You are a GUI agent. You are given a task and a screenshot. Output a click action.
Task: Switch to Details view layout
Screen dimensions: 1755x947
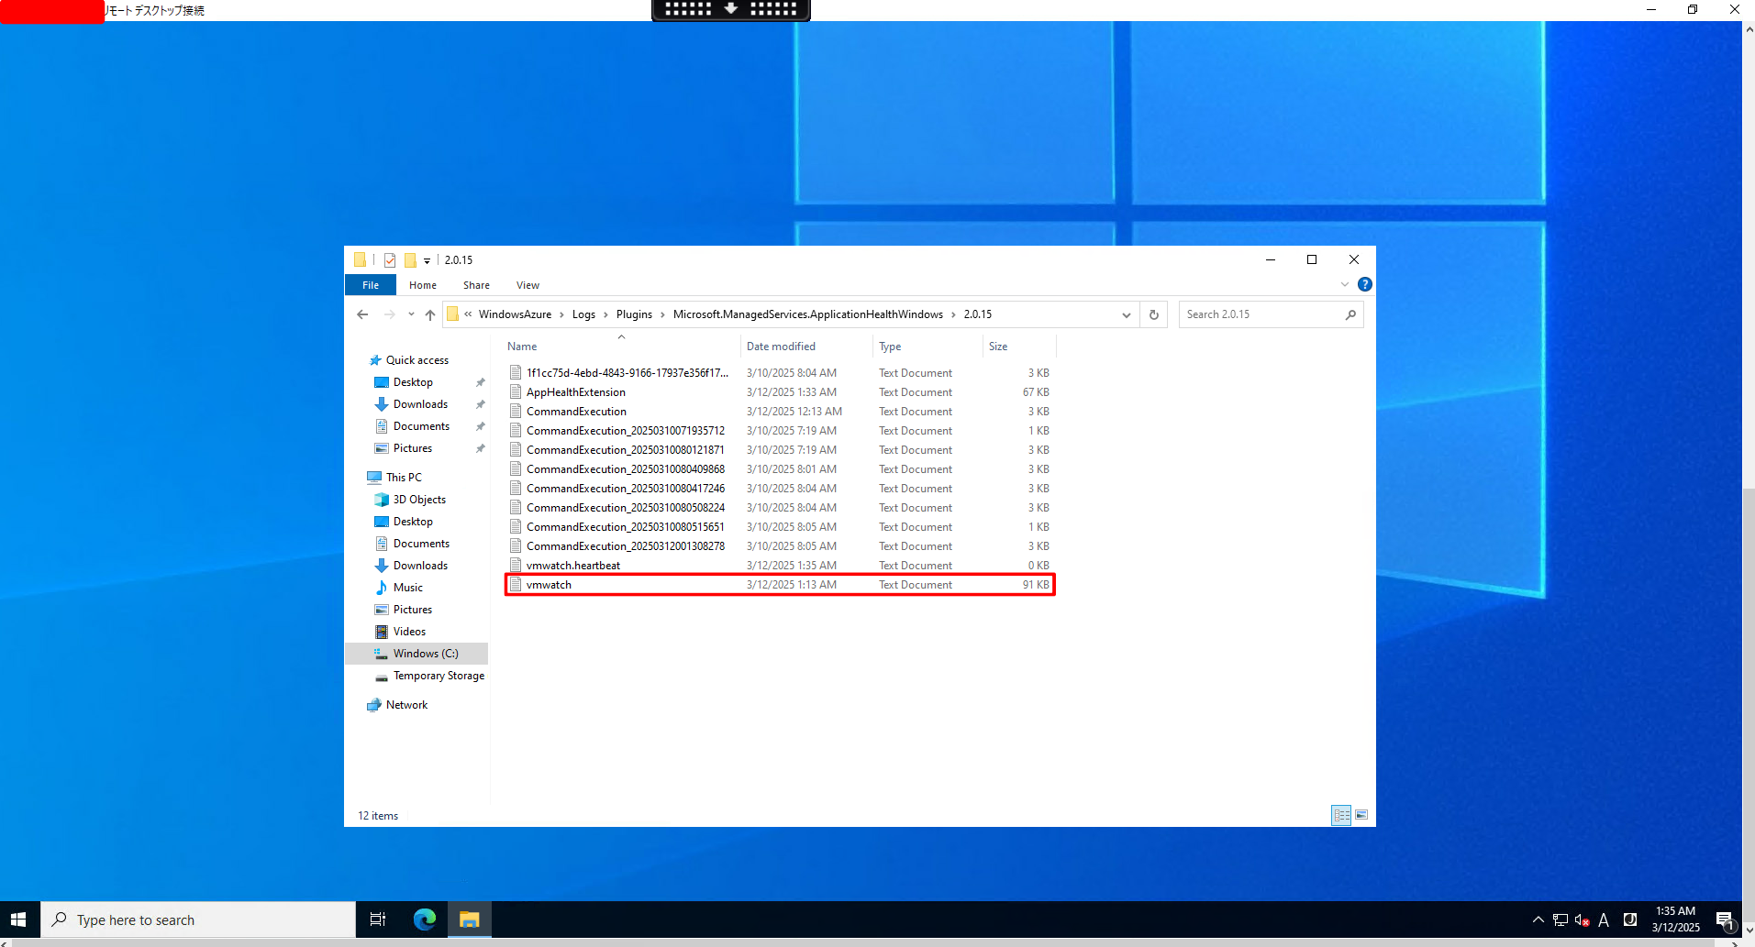(x=1341, y=815)
